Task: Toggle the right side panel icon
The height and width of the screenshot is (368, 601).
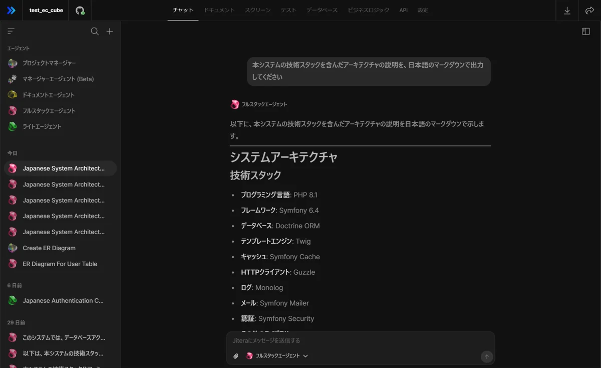Action: (586, 31)
